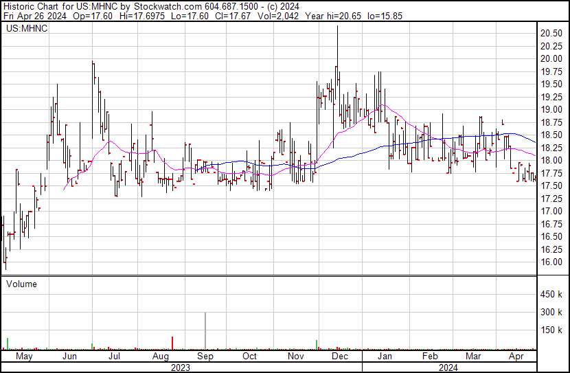
Task: Click the 18.00 price axis label
Action: [551, 160]
